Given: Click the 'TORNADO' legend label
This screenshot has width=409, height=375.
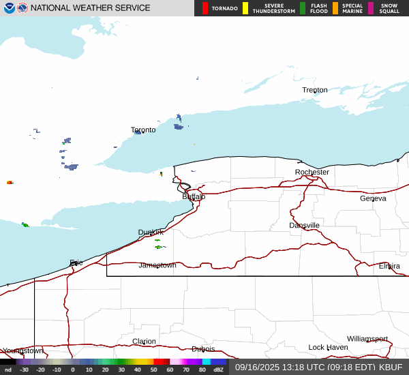Looking at the screenshot, I should [224, 8].
